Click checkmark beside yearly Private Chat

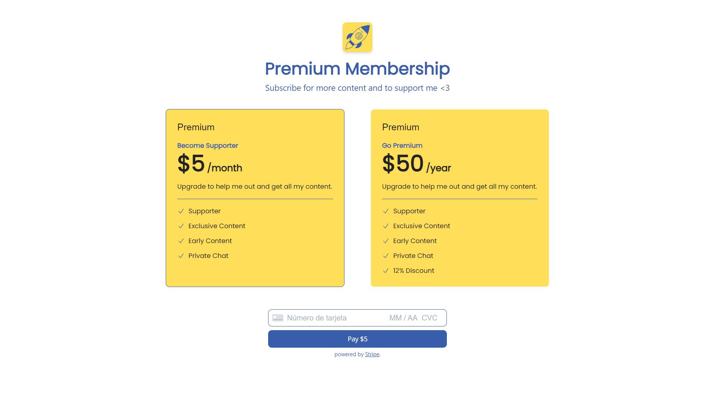386,256
